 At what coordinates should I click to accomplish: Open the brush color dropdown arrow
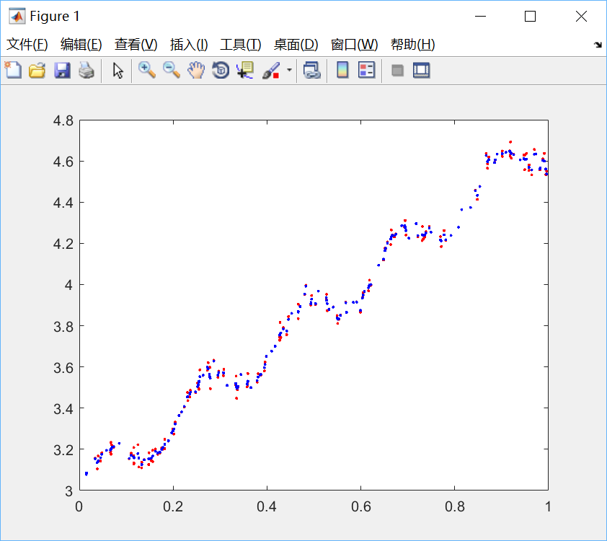[x=289, y=70]
